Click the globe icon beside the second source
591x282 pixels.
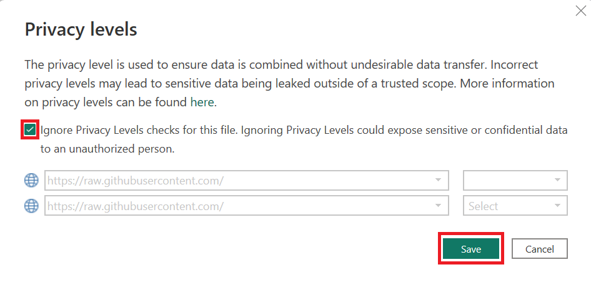31,206
